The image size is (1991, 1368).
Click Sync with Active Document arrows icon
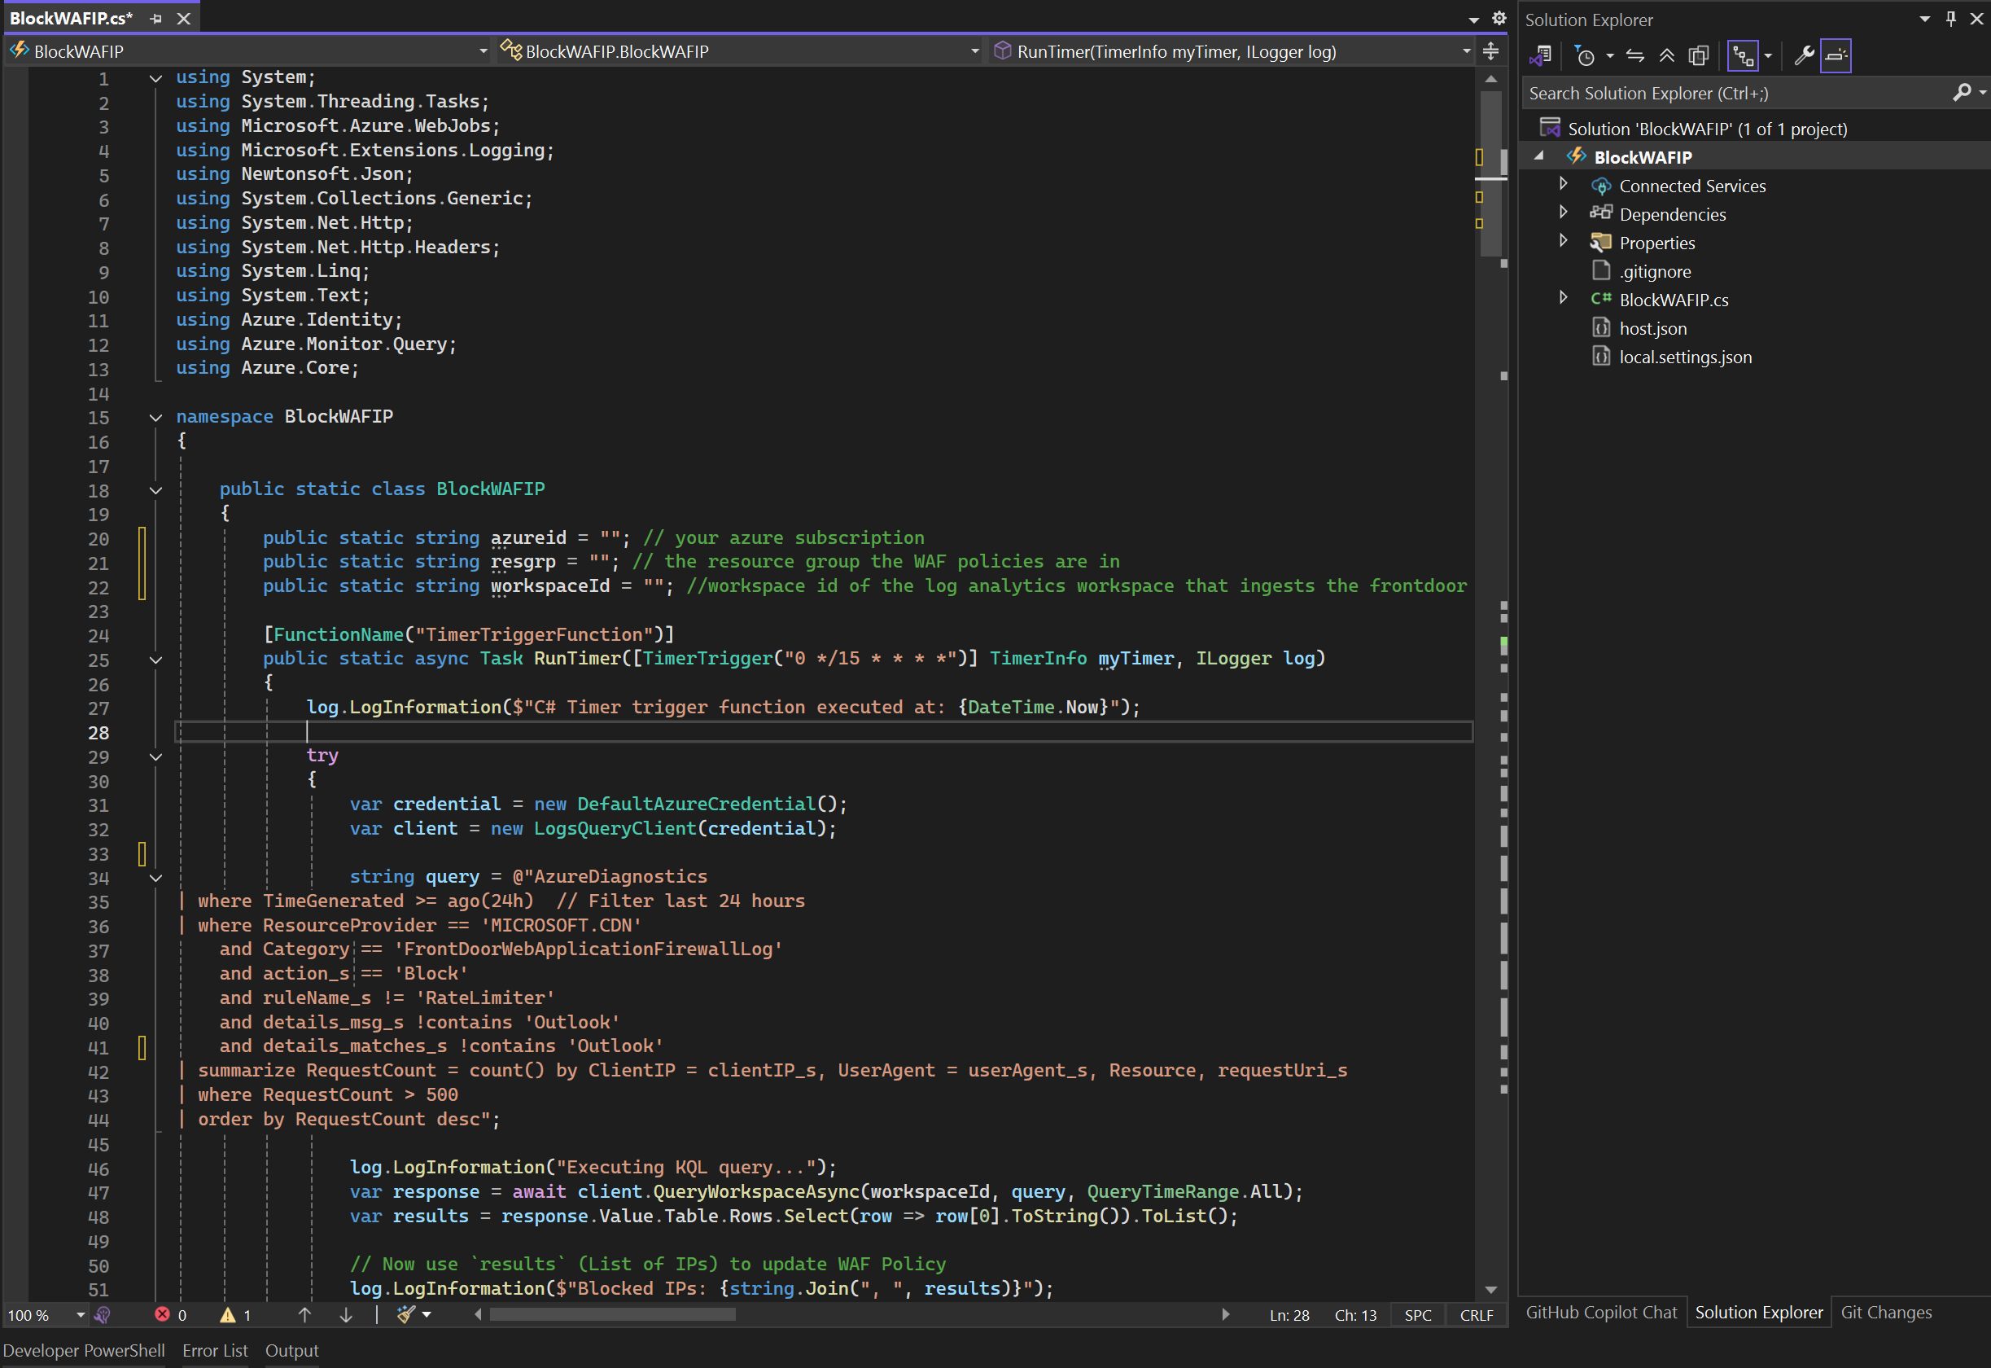click(1634, 56)
